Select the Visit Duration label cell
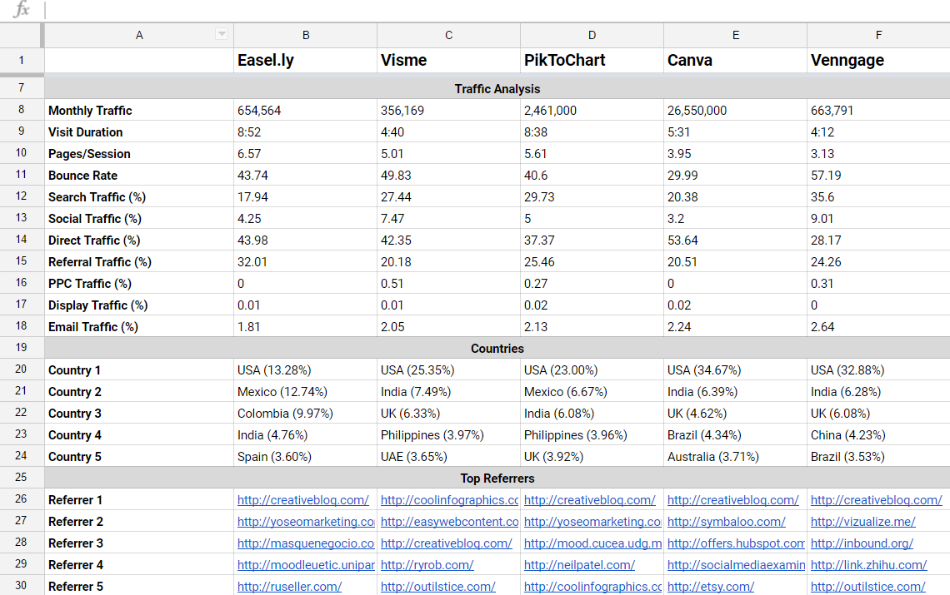This screenshot has height=595, width=950. (x=139, y=132)
